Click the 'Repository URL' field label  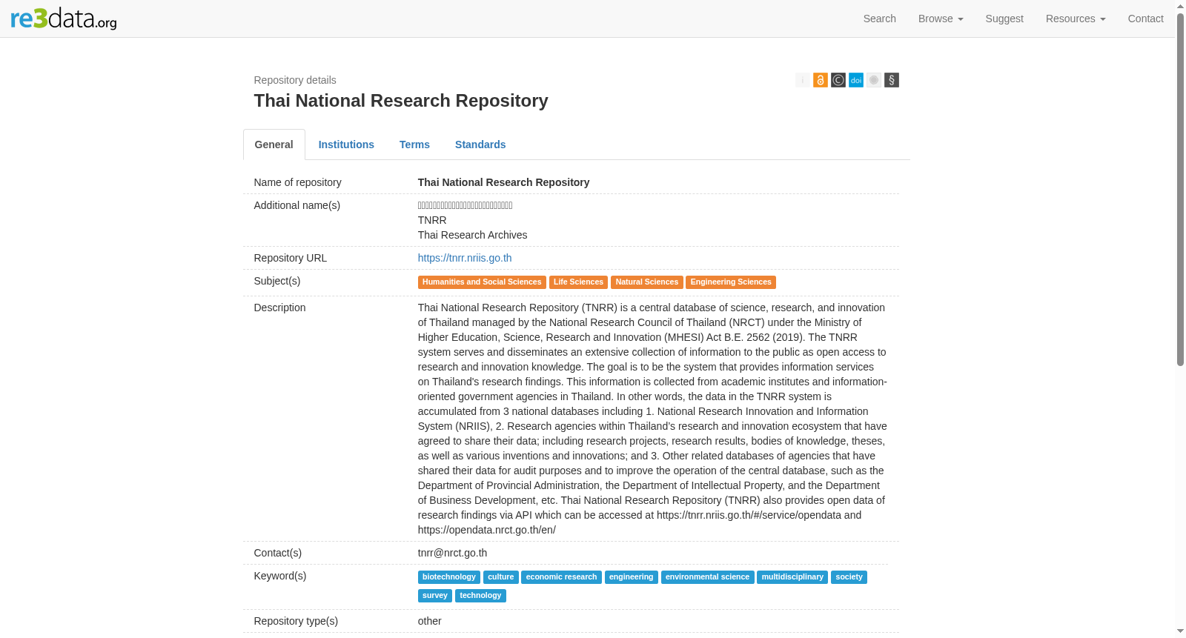click(291, 258)
